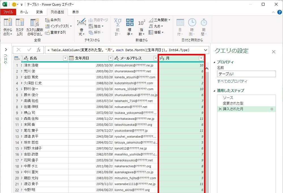
Task: Open the 生年月日 column filter dropdown
Action: 111,58
